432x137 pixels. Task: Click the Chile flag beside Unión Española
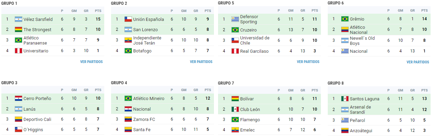128,19
